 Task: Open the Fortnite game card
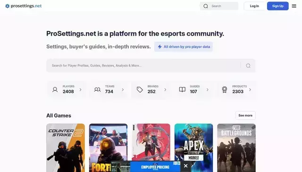pyautogui.click(x=108, y=148)
